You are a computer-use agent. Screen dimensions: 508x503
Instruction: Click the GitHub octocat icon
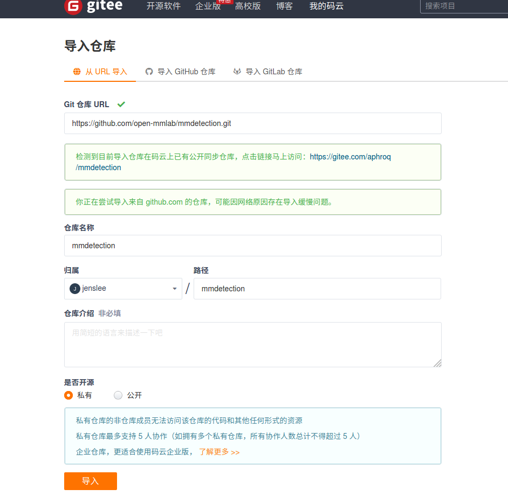149,72
